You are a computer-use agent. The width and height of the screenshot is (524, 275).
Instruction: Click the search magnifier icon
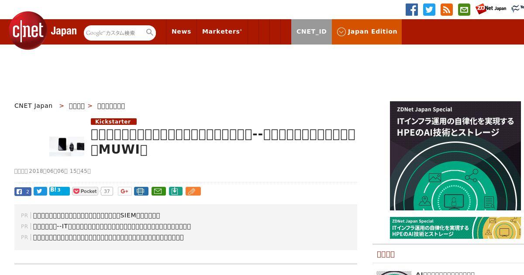pos(150,32)
